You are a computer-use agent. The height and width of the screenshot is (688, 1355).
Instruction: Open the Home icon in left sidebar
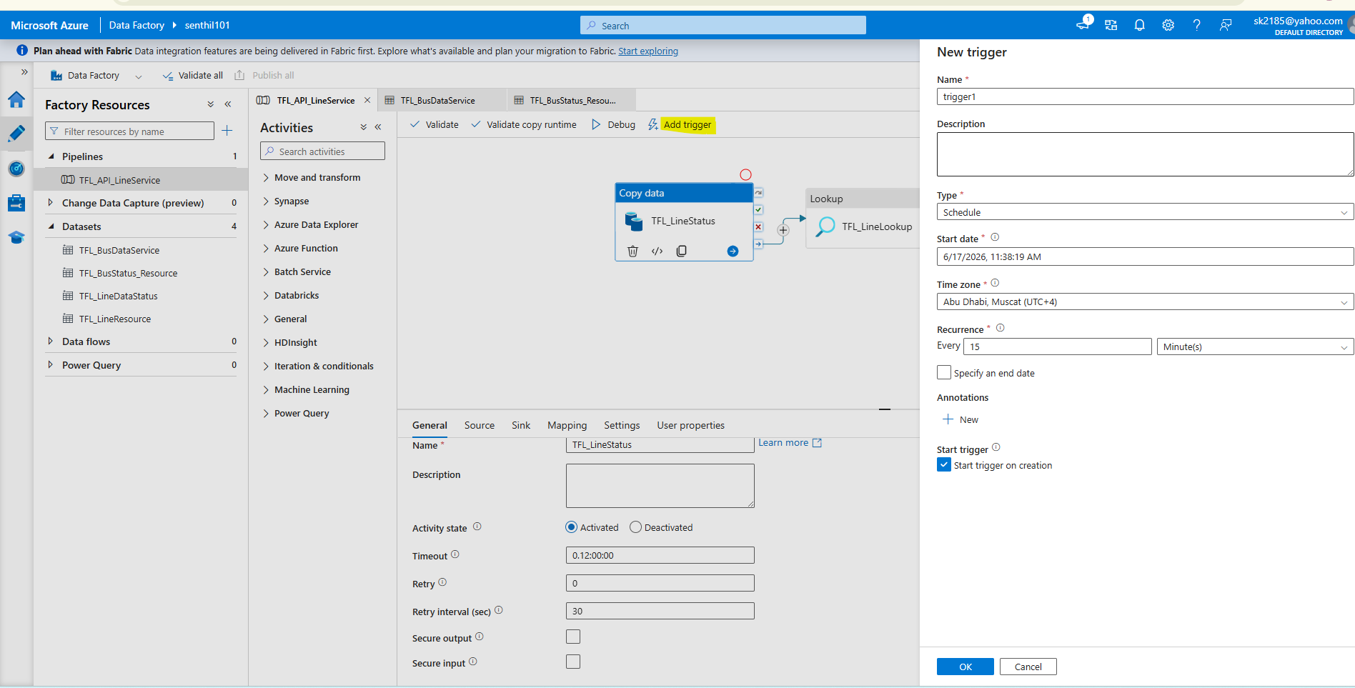click(16, 99)
